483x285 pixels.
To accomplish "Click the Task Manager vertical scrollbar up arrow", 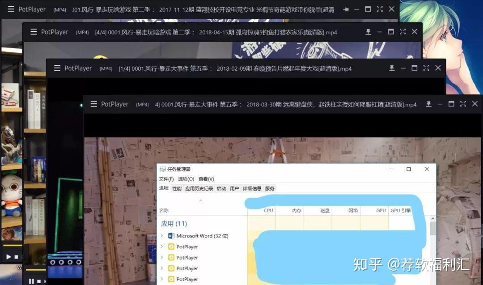I will tap(433, 219).
